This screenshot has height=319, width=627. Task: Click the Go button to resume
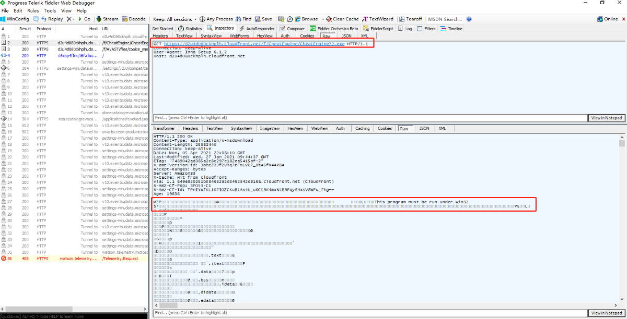click(x=84, y=19)
